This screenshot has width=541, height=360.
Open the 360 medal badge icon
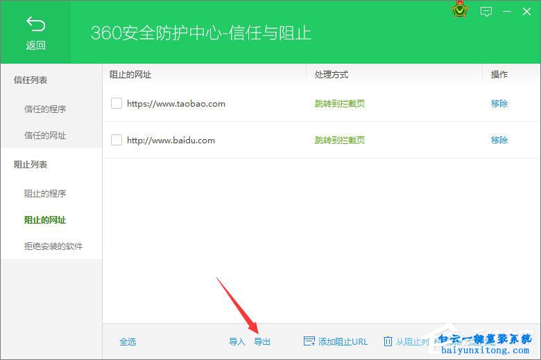(x=459, y=11)
